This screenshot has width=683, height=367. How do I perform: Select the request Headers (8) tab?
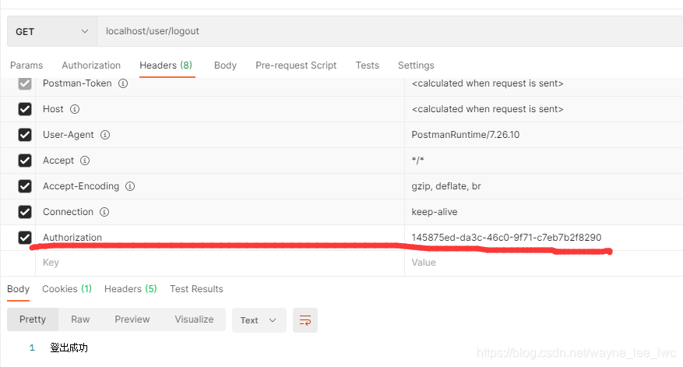coord(166,65)
